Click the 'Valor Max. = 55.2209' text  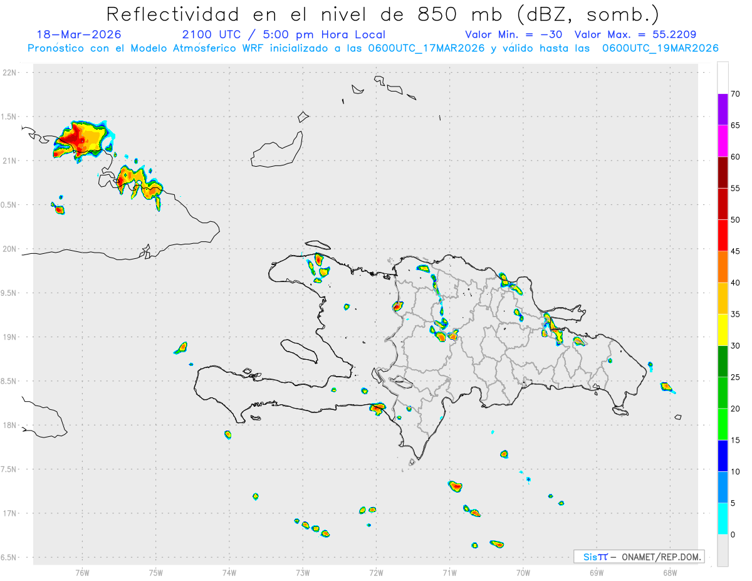(x=635, y=34)
